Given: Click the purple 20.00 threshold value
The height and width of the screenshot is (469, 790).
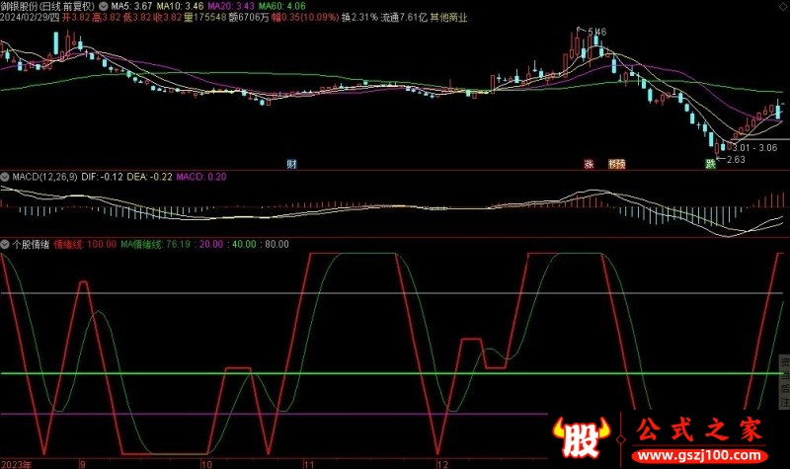Looking at the screenshot, I should point(211,244).
